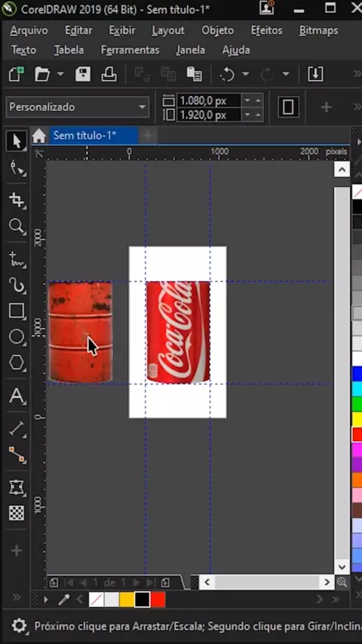This screenshot has width=362, height=644.
Task: Click the Open folder icon
Action: 42,75
